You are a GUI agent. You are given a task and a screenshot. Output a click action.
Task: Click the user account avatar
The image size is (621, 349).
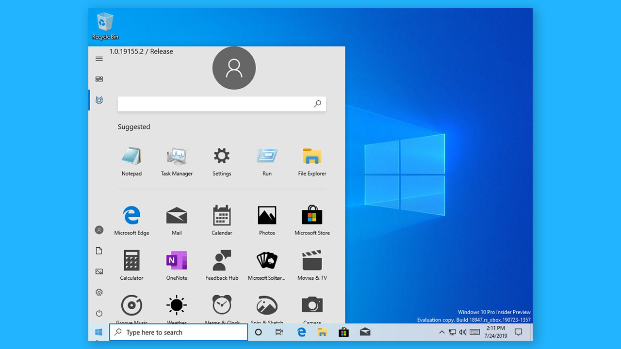234,68
